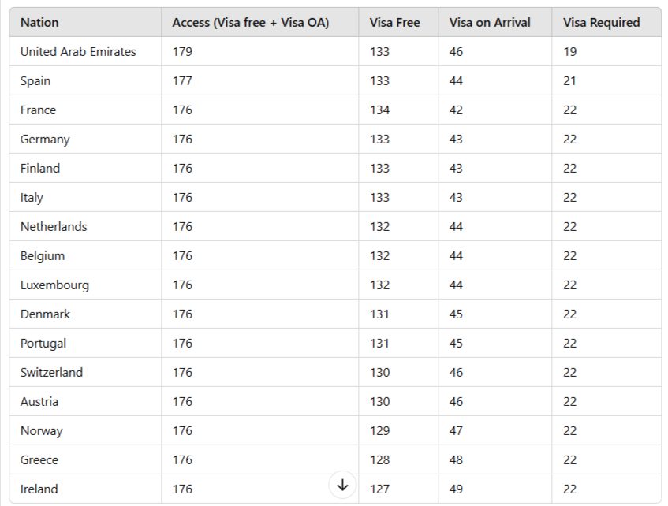The height and width of the screenshot is (506, 668).
Task: Click the Access (Visa free + Visa OA) header
Action: point(250,22)
